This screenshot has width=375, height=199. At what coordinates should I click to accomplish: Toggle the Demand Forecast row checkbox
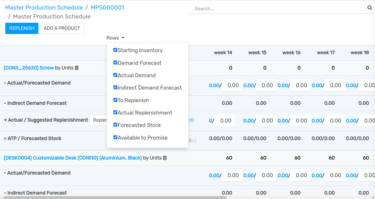coord(115,63)
